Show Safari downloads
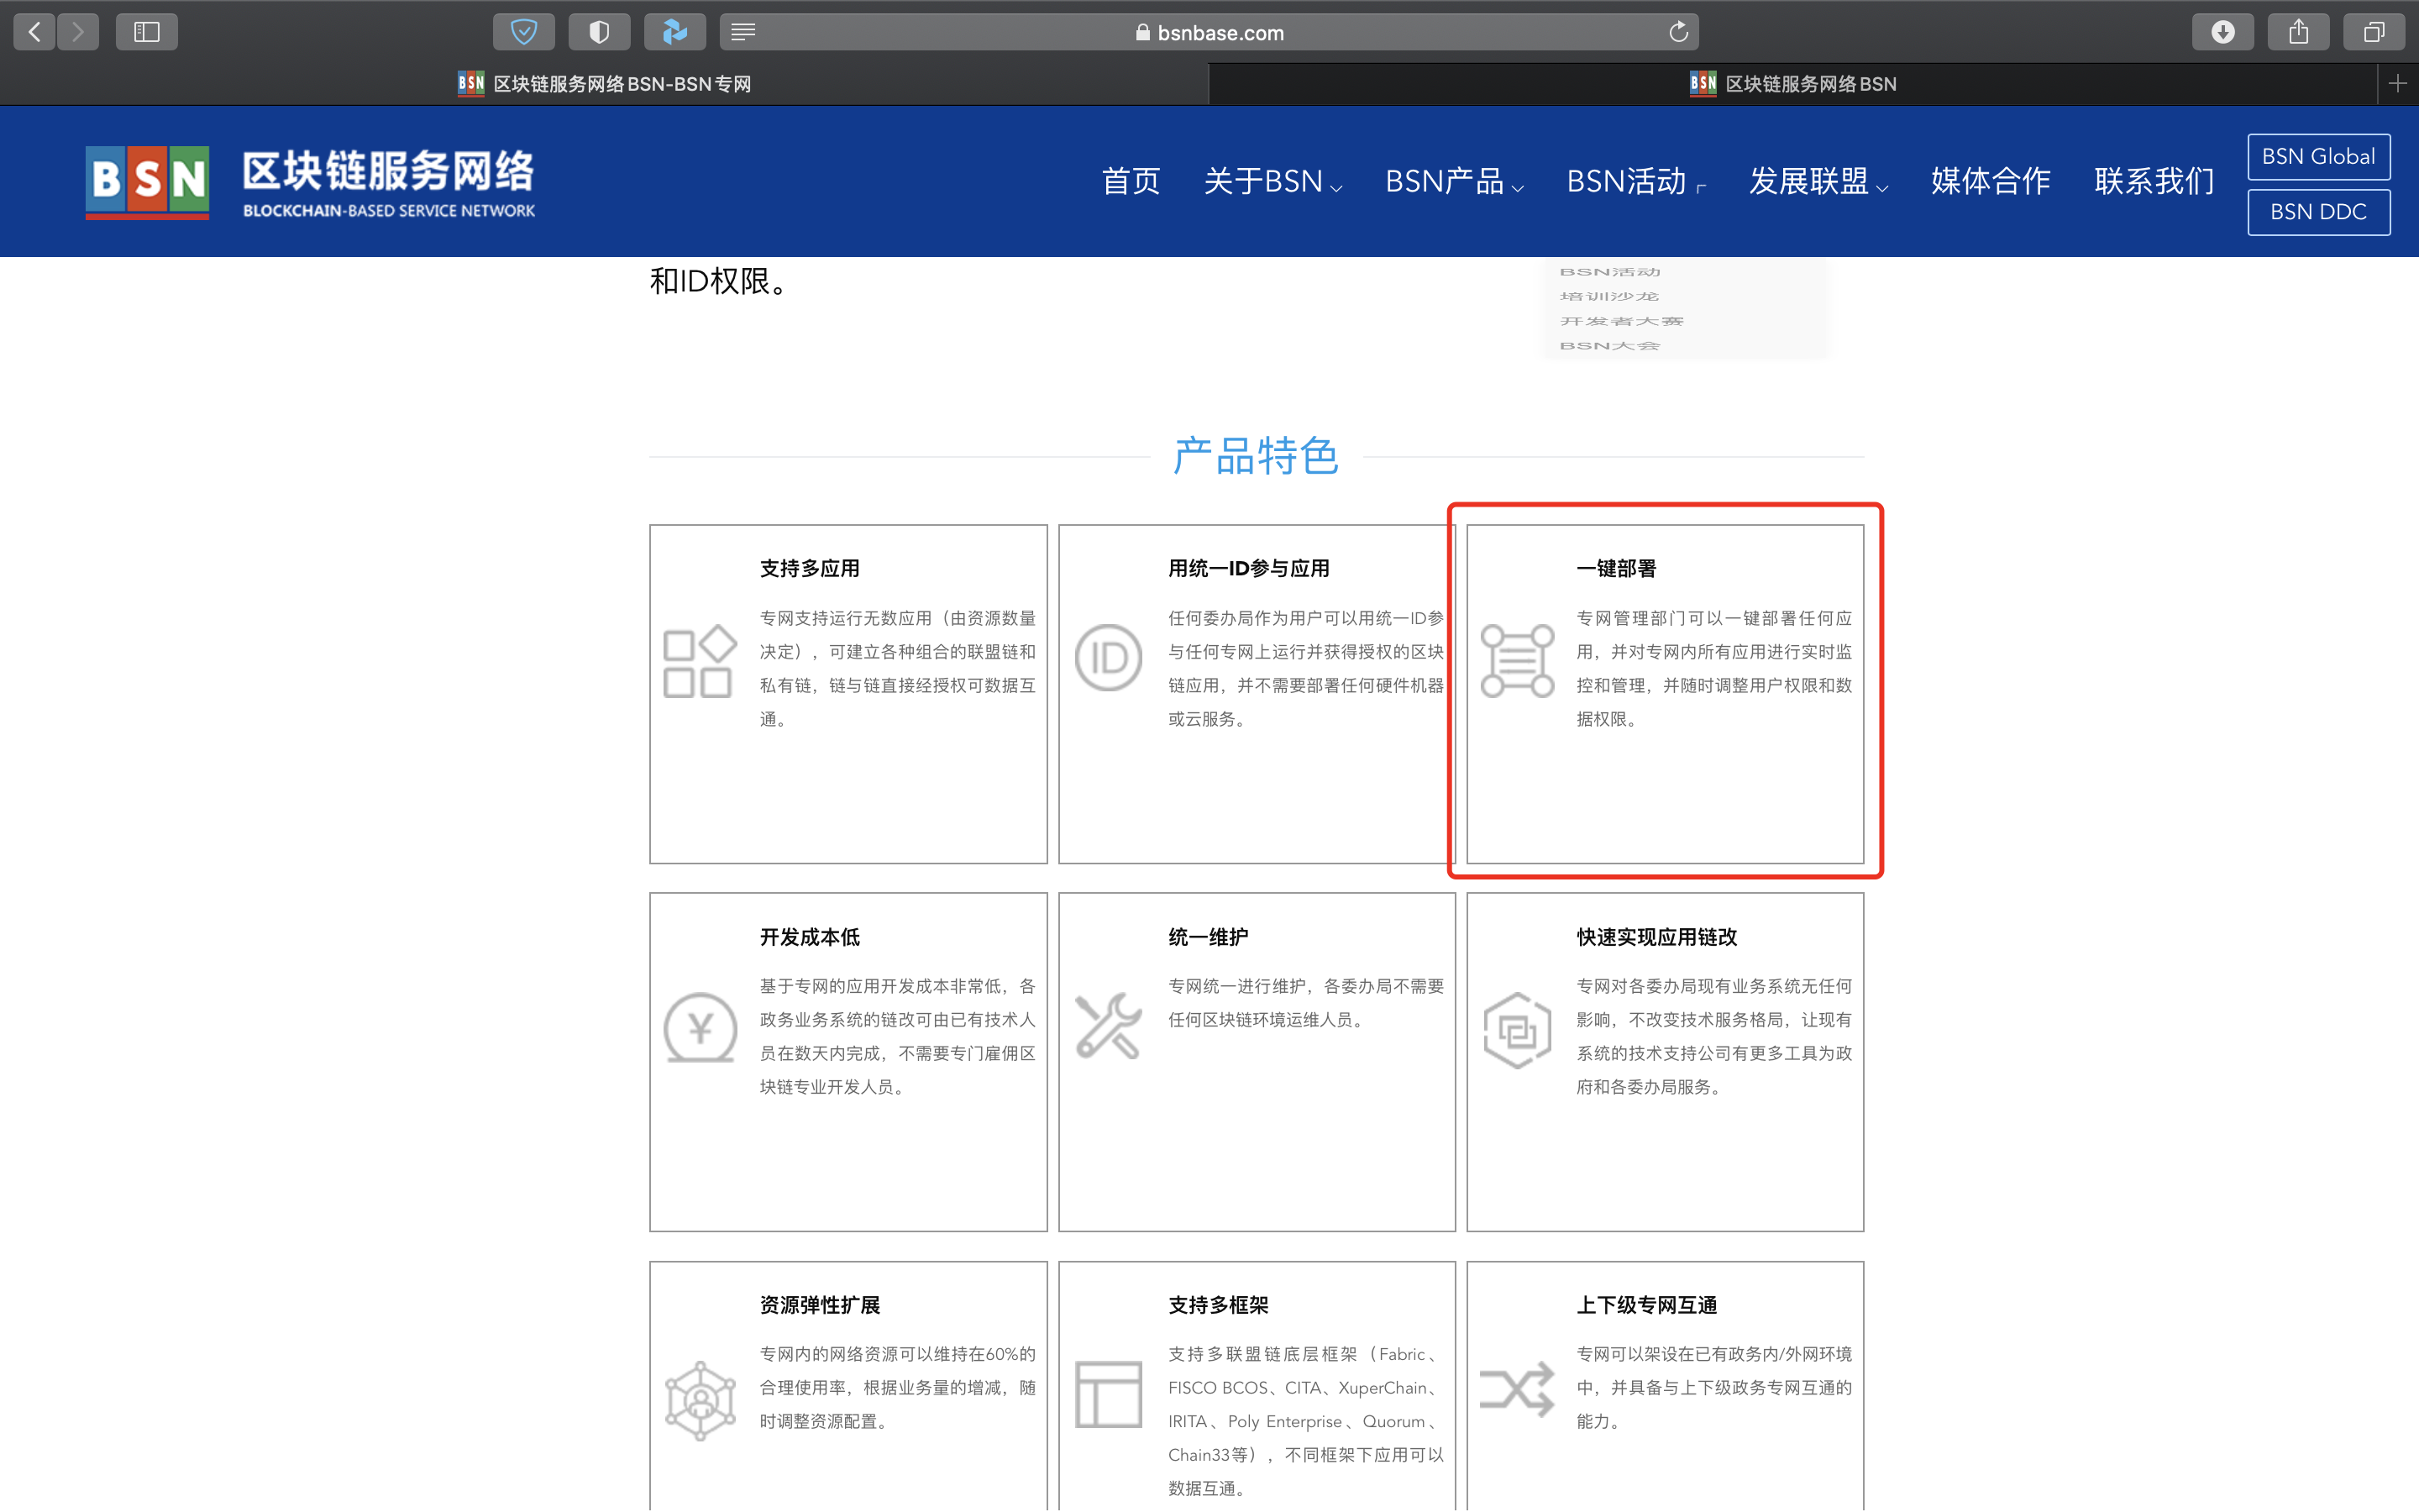 (2223, 32)
